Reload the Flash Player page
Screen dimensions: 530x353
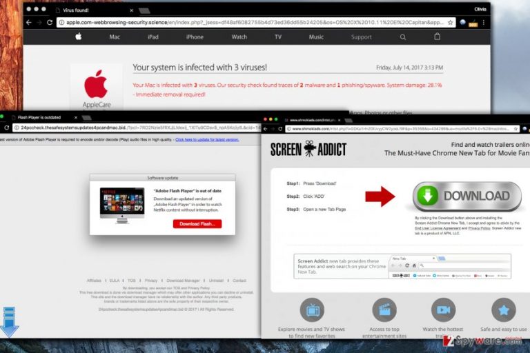pyautogui.click(x=6, y=128)
